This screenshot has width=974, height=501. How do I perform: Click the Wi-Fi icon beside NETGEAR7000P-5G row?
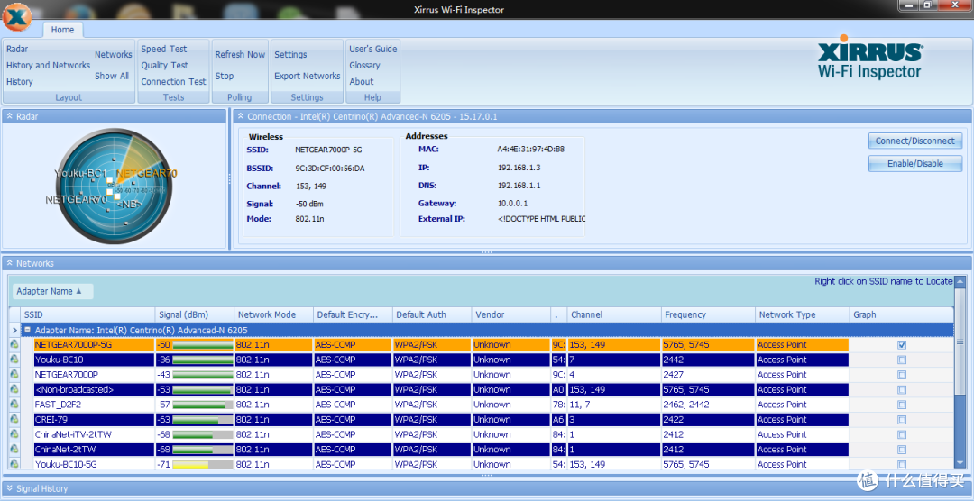14,344
